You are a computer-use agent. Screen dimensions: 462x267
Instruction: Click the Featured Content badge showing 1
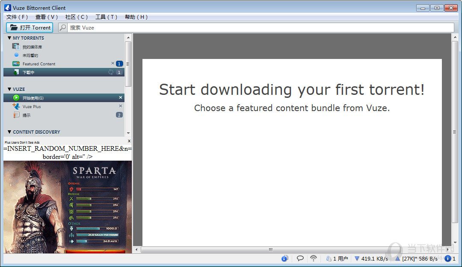click(119, 64)
